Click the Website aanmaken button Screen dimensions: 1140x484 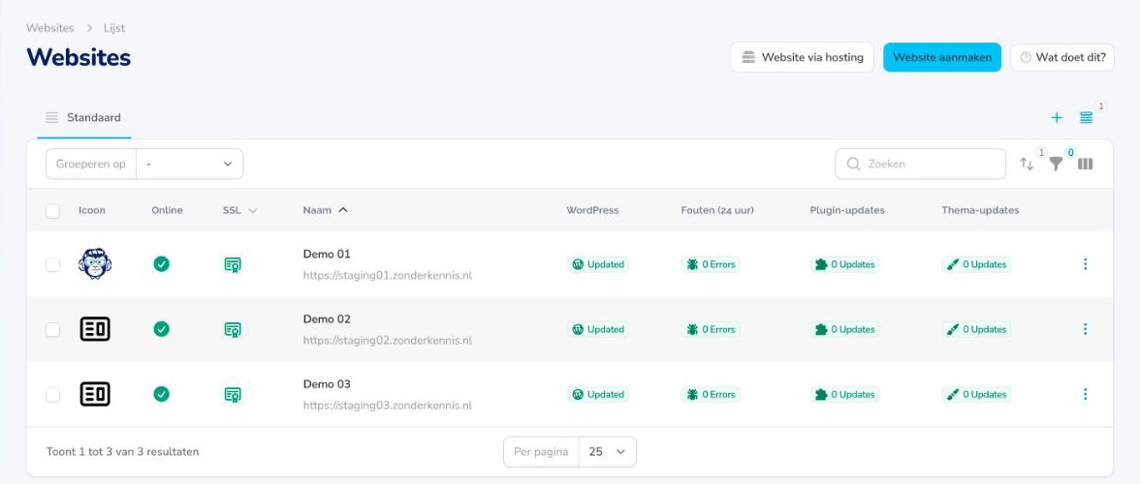[942, 57]
